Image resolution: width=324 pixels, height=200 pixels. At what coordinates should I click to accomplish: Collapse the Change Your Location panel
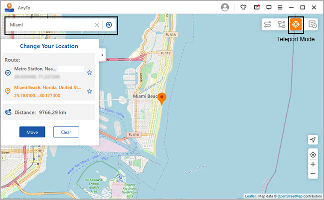102,55
